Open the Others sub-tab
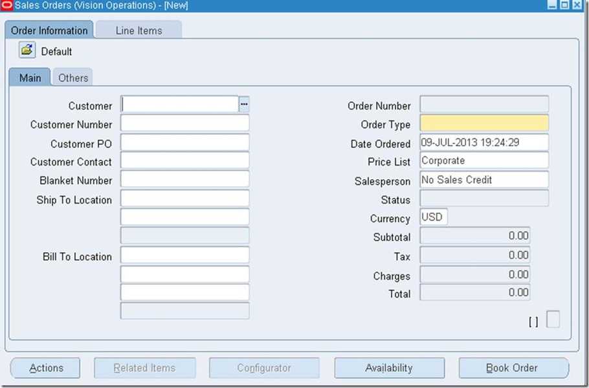Screen dimensions: 589x388 [x=73, y=78]
